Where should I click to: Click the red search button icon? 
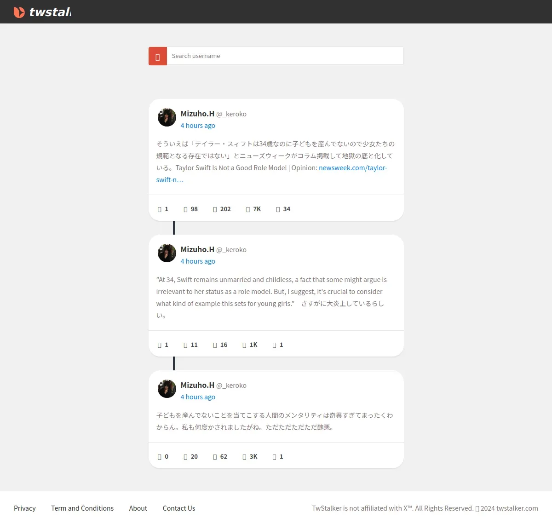pos(158,56)
